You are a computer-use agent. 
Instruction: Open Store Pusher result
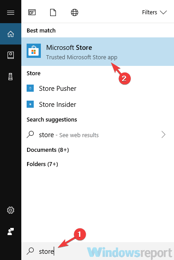tap(98, 89)
